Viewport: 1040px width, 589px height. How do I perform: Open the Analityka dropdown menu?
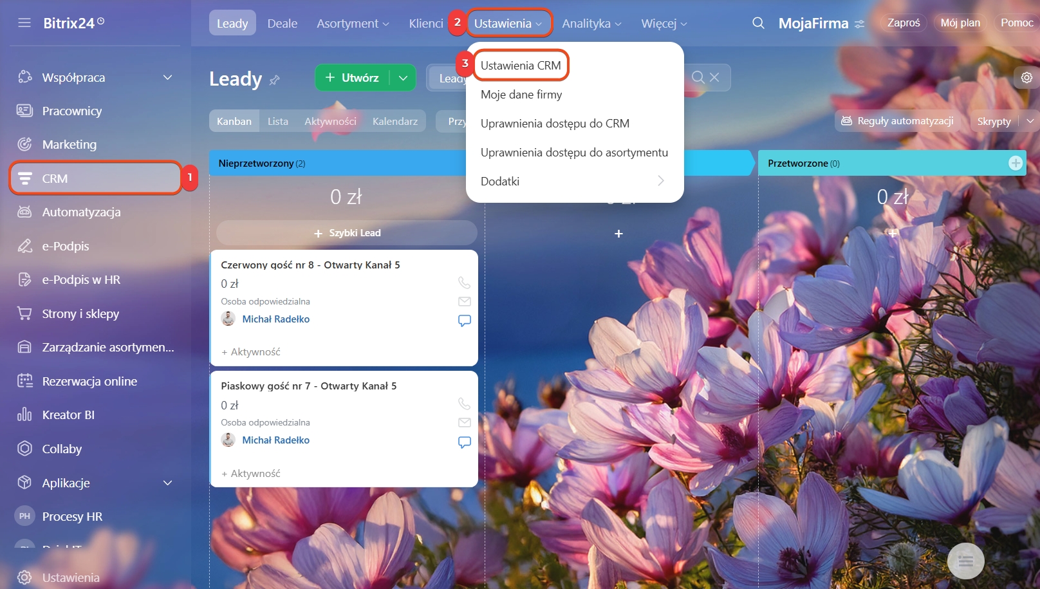coord(591,23)
